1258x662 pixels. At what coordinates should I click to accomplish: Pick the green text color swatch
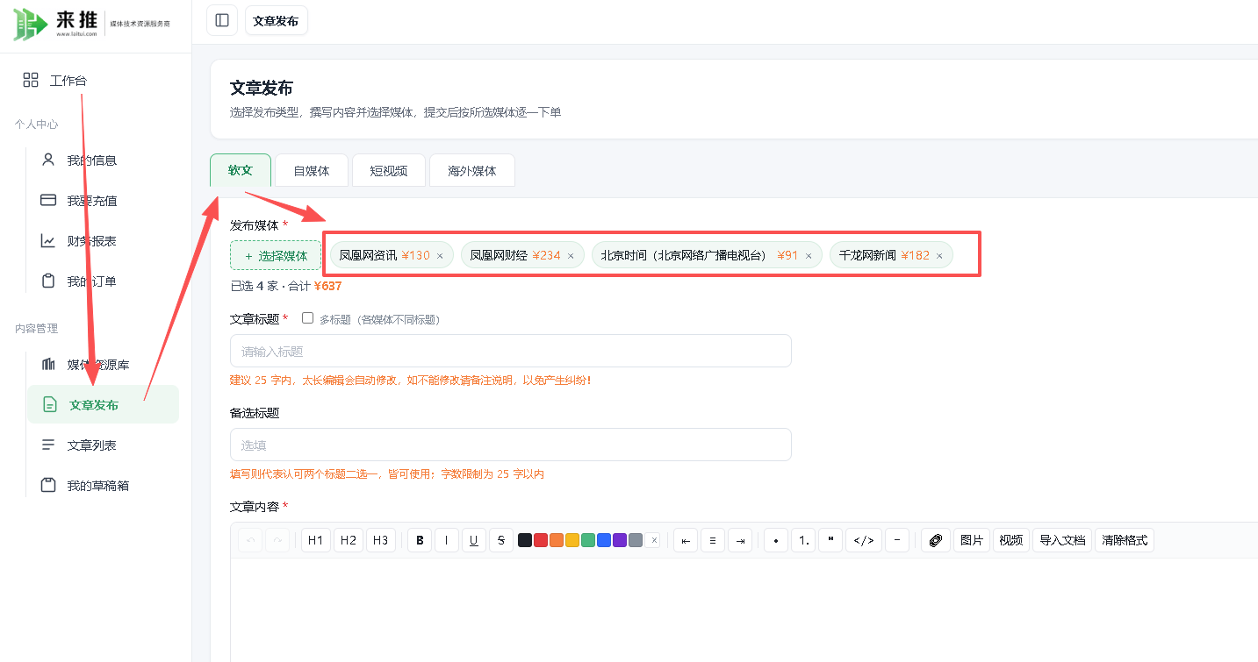(x=588, y=540)
